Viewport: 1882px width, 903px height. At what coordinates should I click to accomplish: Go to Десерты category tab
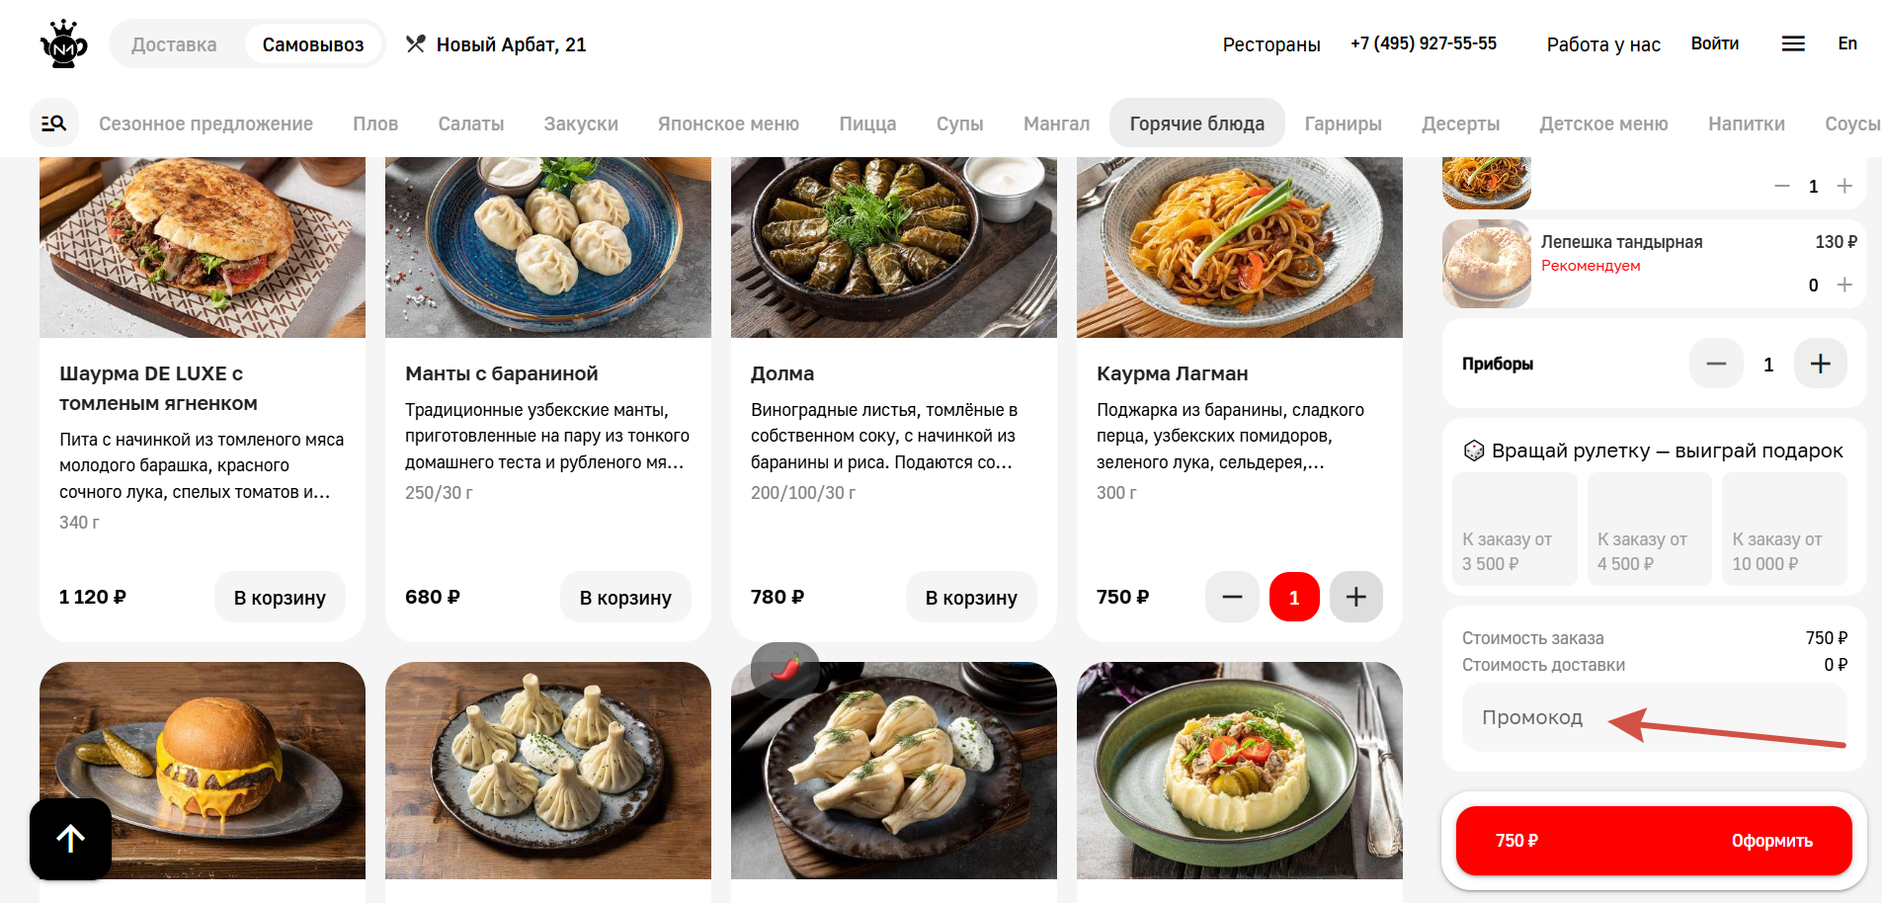click(x=1460, y=123)
